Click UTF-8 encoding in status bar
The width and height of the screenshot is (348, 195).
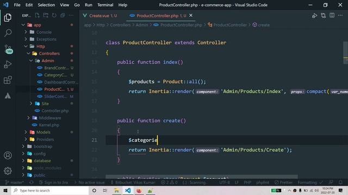[x=225, y=183]
